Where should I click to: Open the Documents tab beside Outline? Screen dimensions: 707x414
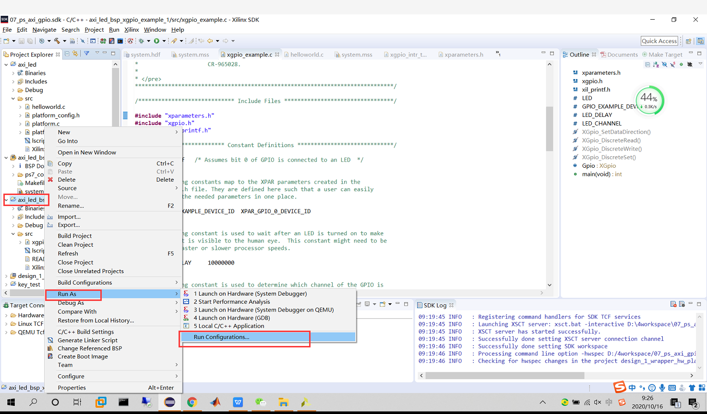tap(619, 55)
